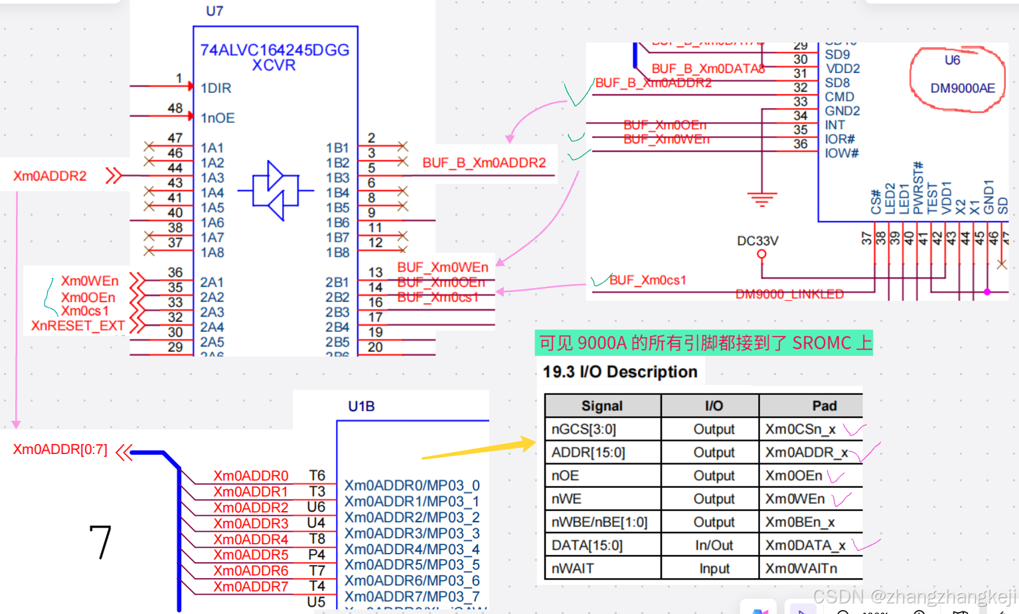
Task: Select the Xm0ADDR5 net label at pin P4
Action: tap(251, 555)
